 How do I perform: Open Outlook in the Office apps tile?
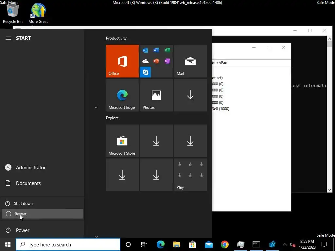(146, 50)
